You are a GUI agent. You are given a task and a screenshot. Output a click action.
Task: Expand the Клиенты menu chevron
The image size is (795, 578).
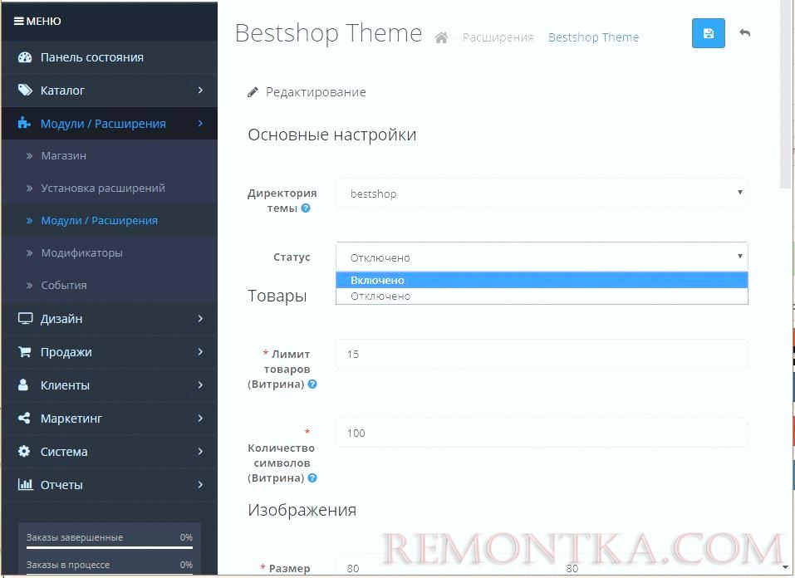tap(200, 385)
